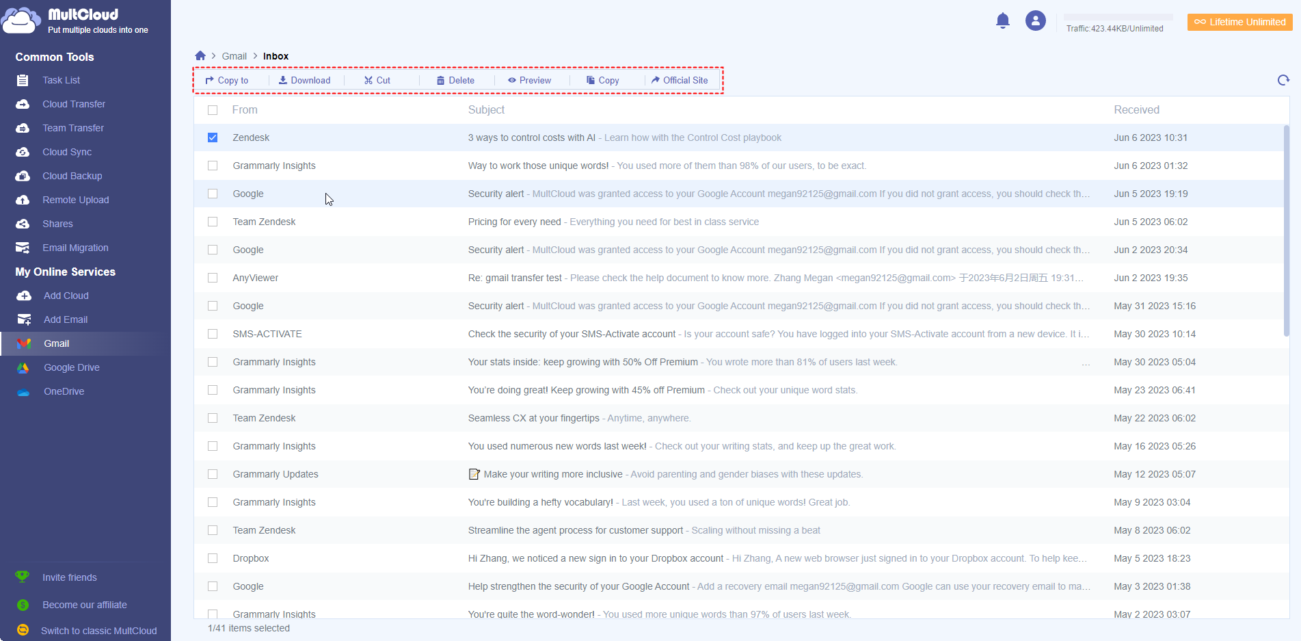Click the Gmail logo icon in sidebar

pos(24,343)
